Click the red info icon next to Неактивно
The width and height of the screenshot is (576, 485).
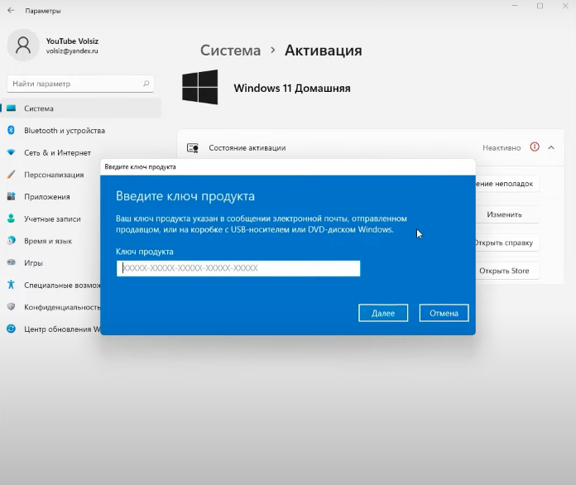pos(535,147)
